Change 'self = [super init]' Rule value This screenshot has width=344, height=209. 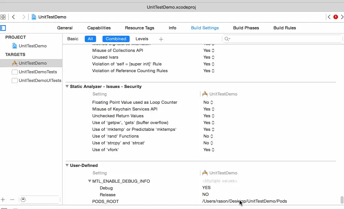209,64
